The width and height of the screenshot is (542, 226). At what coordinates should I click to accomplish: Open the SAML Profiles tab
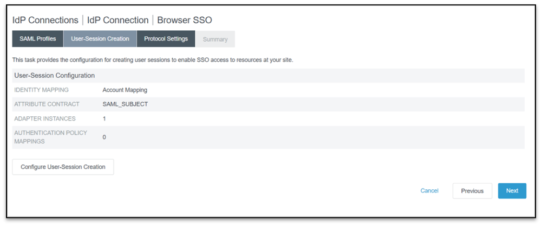[x=37, y=39]
